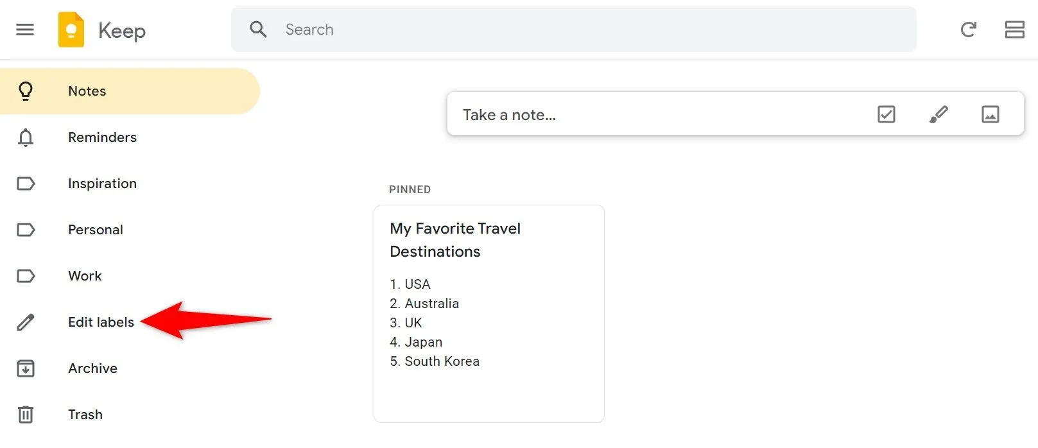Refresh notes with the reload icon
Image resolution: width=1038 pixels, height=448 pixels.
(968, 30)
